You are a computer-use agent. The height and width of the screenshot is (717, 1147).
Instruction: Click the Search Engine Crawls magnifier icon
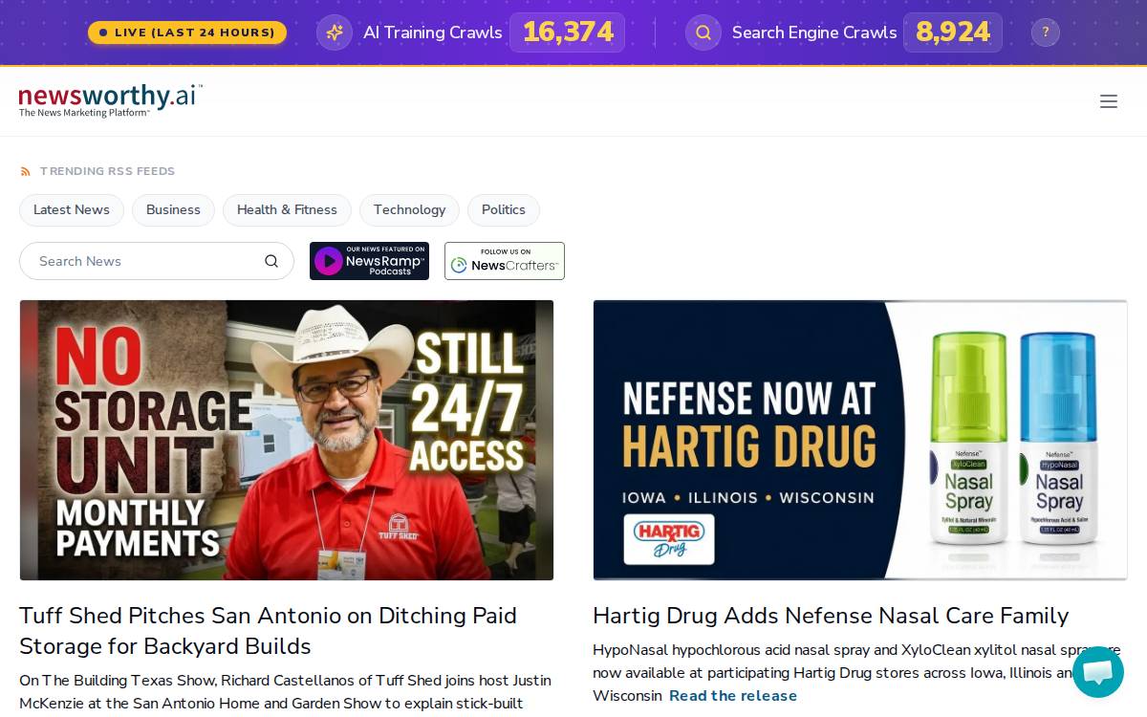pyautogui.click(x=703, y=33)
